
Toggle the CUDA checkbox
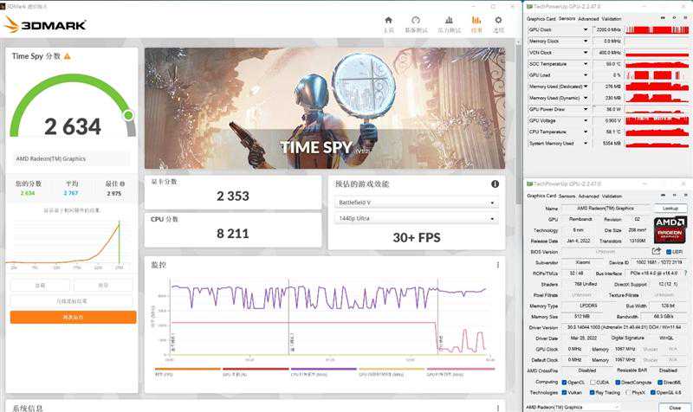tap(593, 382)
